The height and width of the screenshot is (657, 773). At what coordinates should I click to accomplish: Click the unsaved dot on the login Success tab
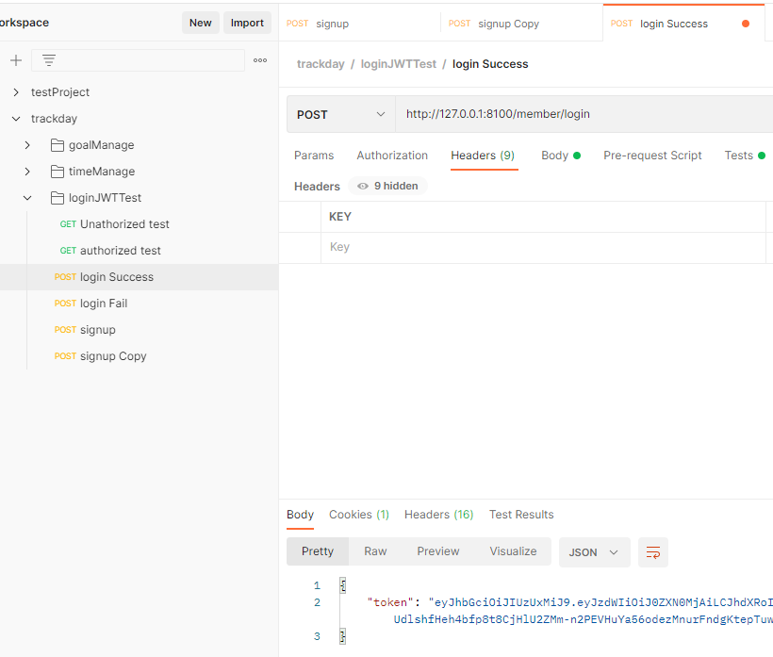tap(746, 24)
